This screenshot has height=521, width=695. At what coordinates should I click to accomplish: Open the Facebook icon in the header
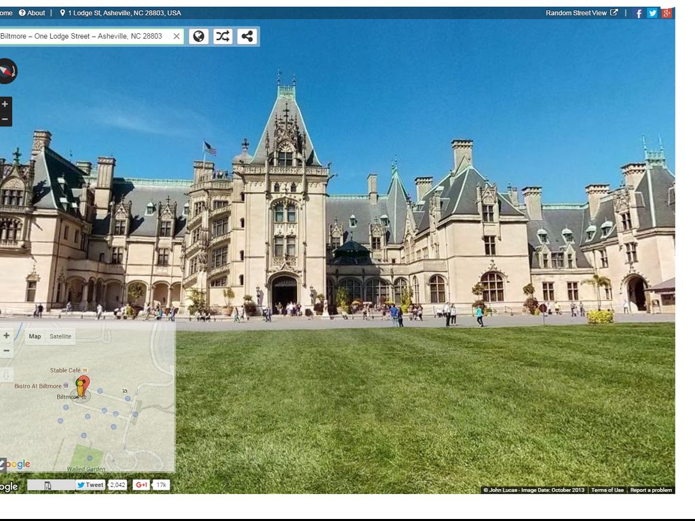point(639,13)
